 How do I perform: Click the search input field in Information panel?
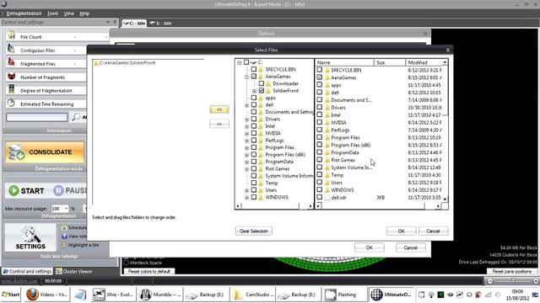(37, 117)
